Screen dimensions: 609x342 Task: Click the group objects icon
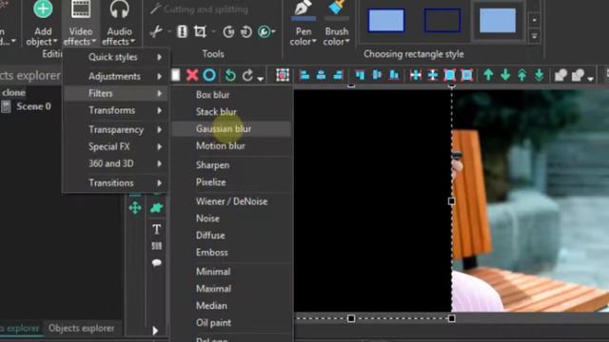point(560,75)
